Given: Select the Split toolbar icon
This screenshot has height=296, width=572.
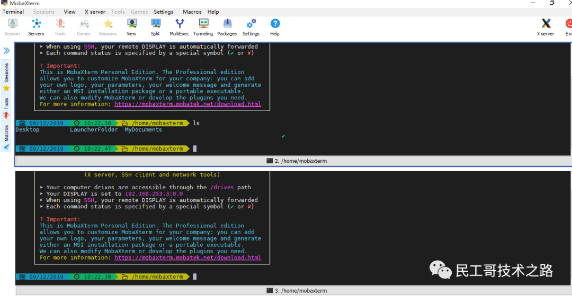Looking at the screenshot, I should (155, 27).
